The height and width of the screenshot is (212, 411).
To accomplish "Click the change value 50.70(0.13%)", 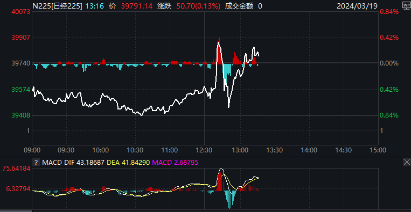I will 198,6.
